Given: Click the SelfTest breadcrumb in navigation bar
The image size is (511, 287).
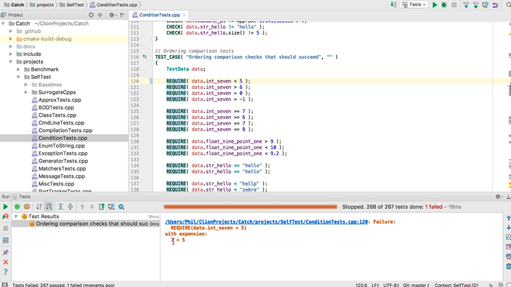Looking at the screenshot, I should [x=75, y=5].
